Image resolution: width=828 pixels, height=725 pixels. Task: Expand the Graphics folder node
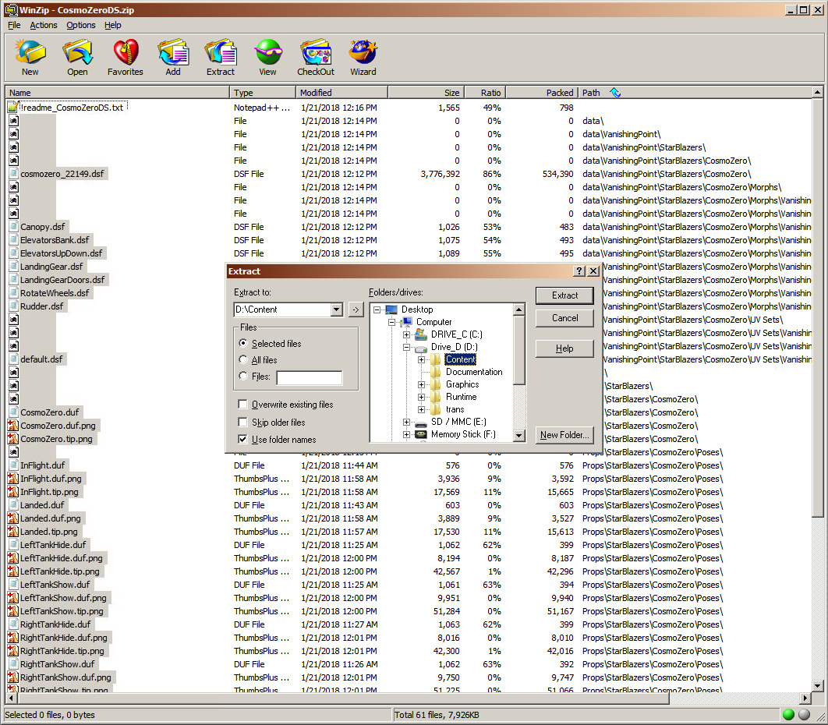click(x=421, y=384)
